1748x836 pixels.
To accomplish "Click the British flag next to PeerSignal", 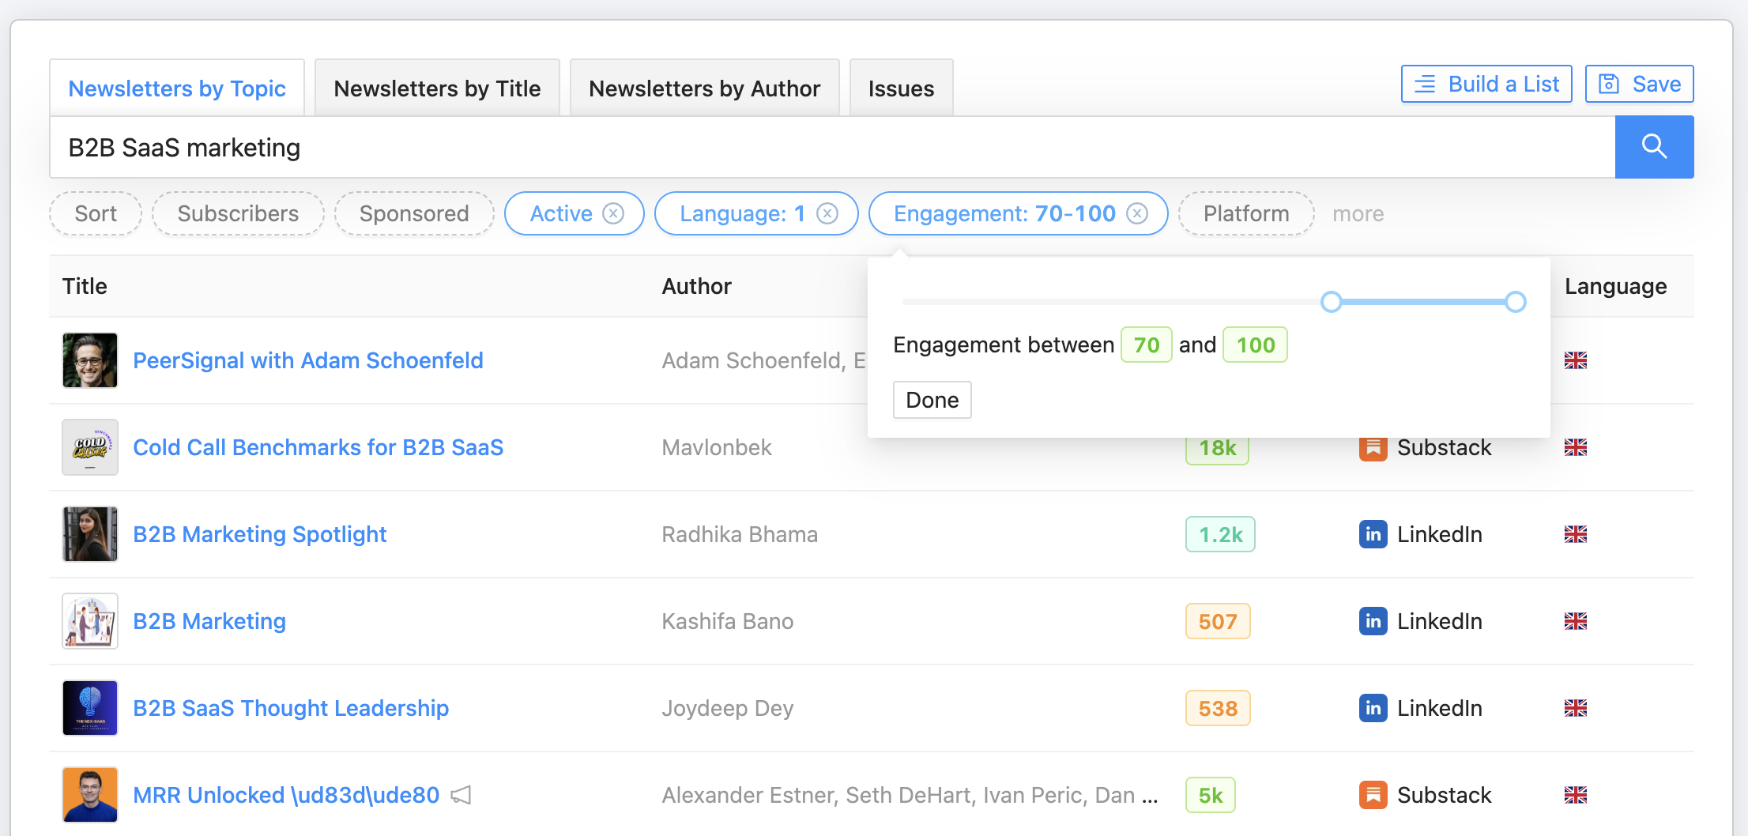I will click(1576, 360).
